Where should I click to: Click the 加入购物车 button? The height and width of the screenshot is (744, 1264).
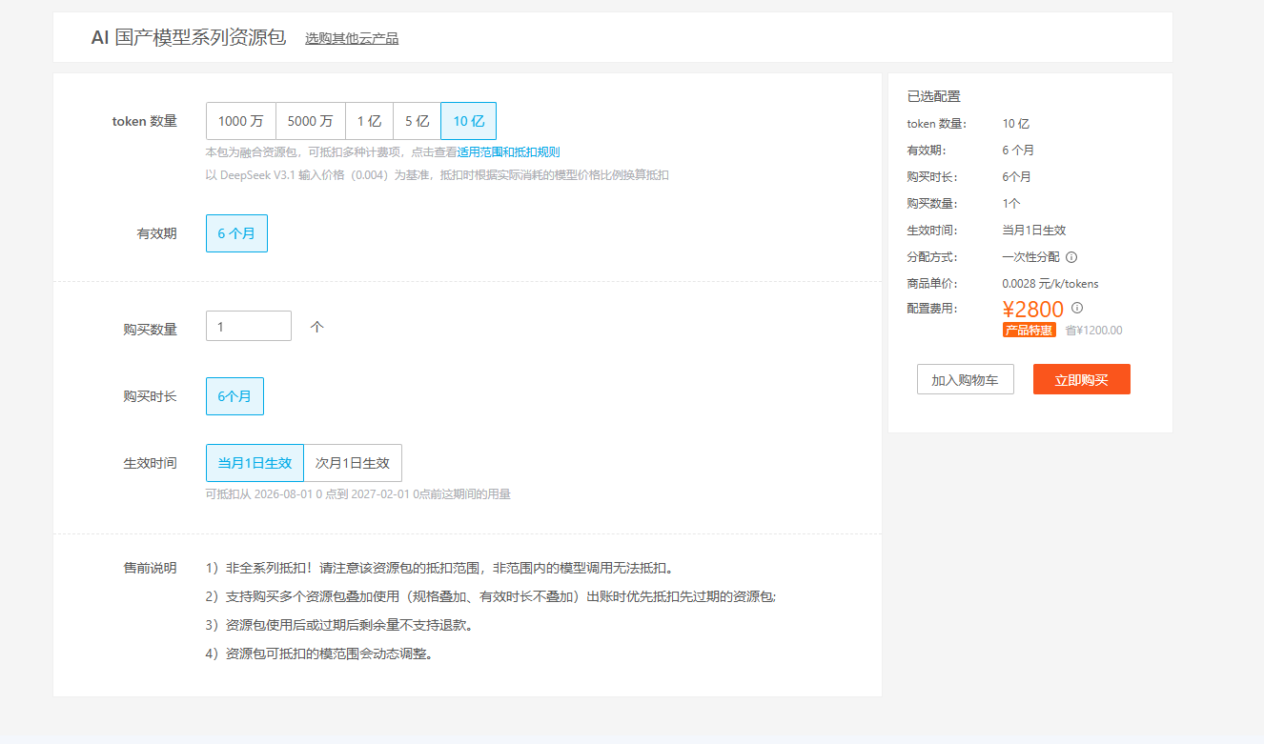click(x=966, y=379)
